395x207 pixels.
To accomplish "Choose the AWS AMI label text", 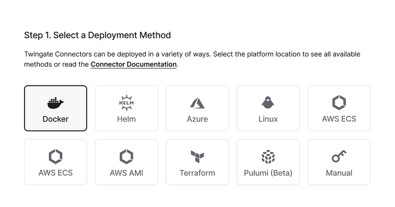I will (x=126, y=173).
